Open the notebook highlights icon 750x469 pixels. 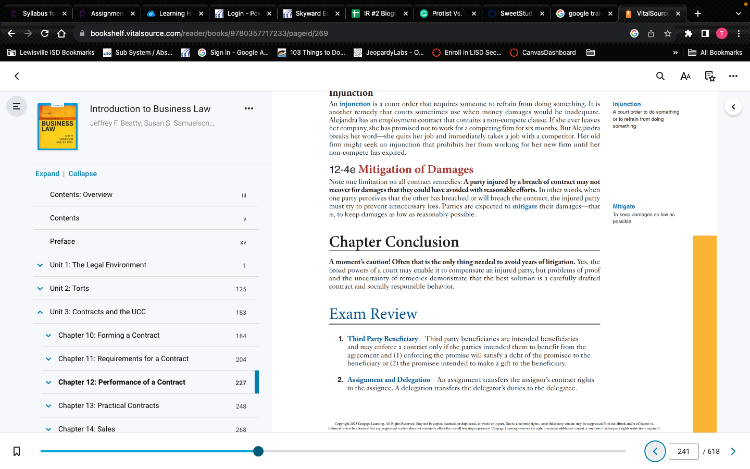coord(710,76)
